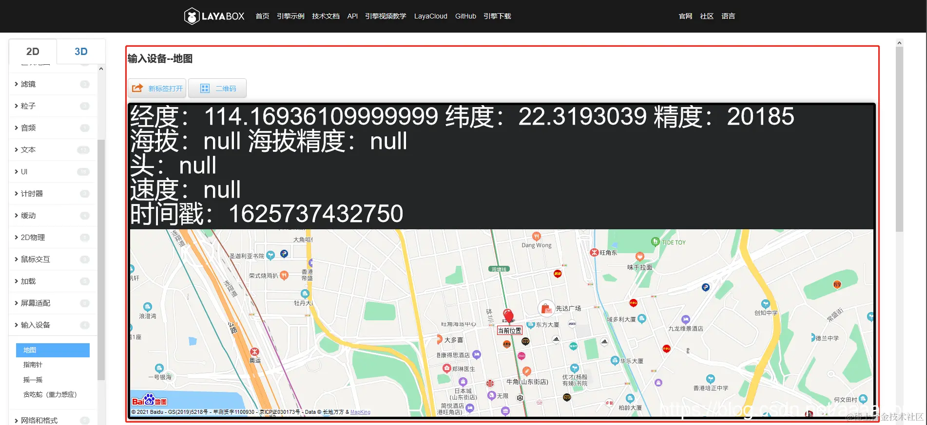
Task: Click the Baidu map logo
Action: pos(149,400)
